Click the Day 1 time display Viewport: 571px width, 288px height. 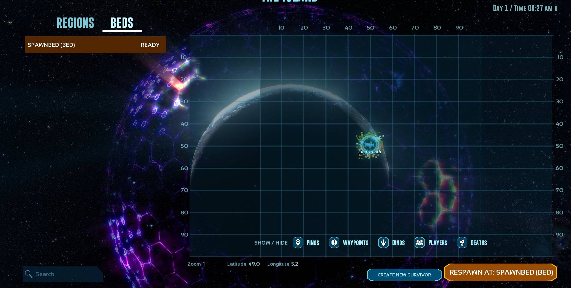pos(525,8)
